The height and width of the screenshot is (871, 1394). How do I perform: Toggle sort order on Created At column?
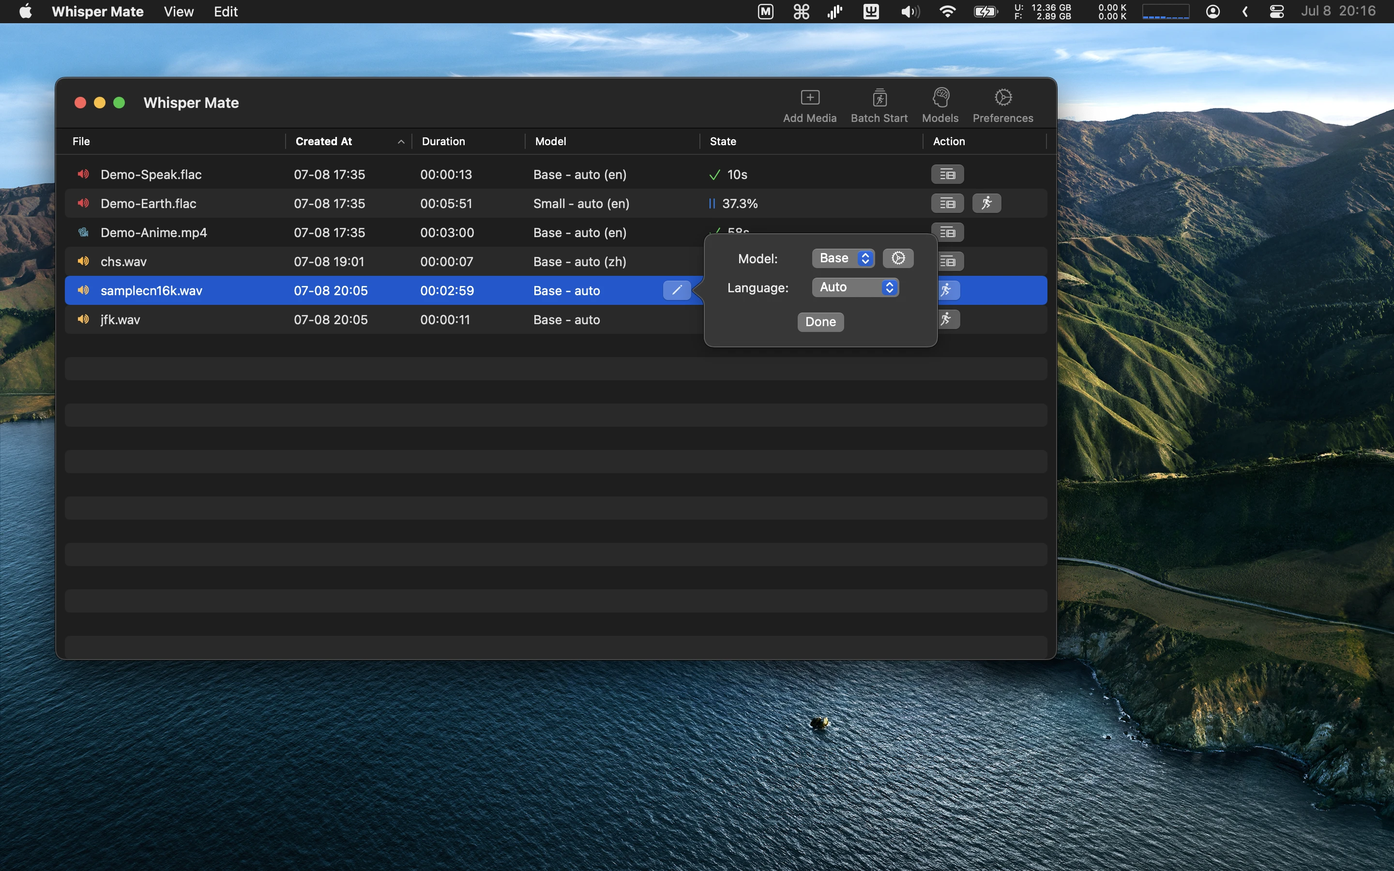pos(348,141)
